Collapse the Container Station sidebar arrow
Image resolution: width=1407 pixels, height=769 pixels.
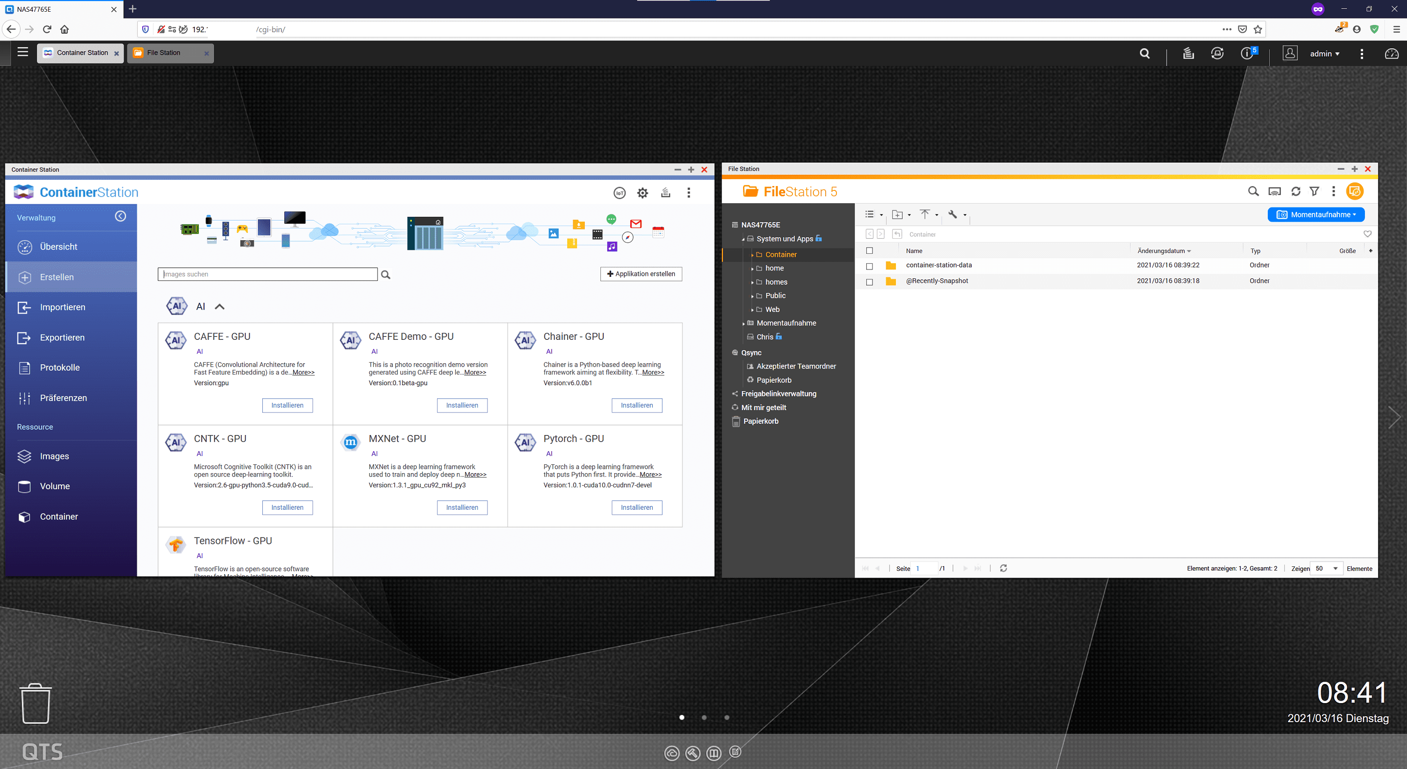[120, 217]
